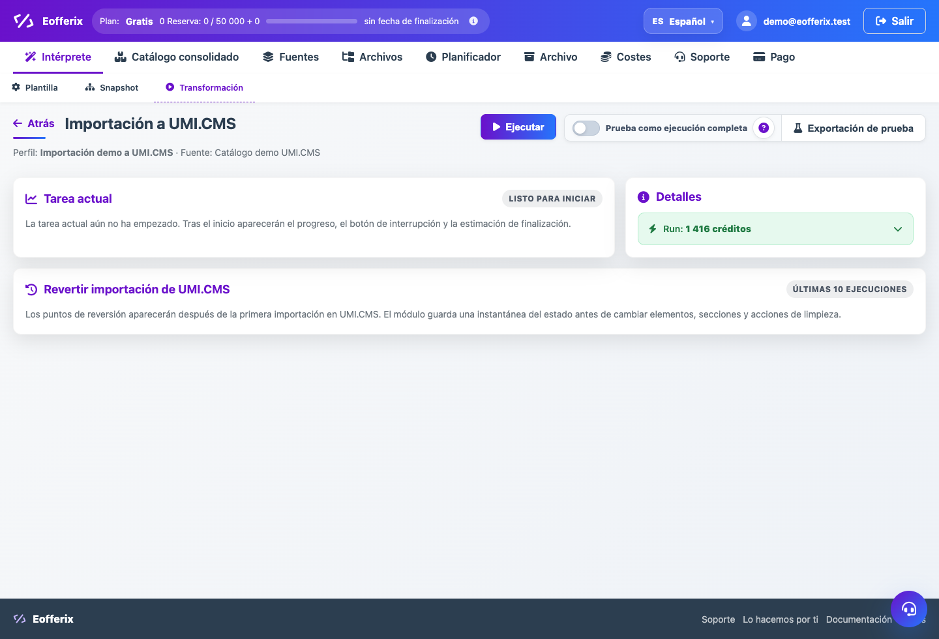Open the Planificador tab
This screenshot has width=939, height=639.
click(463, 57)
